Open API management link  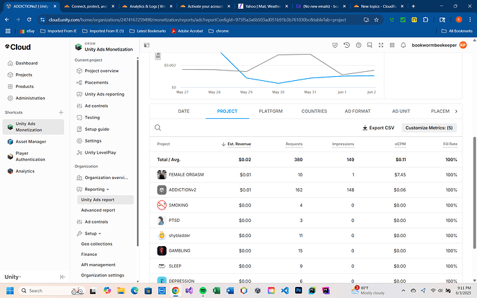(98, 265)
